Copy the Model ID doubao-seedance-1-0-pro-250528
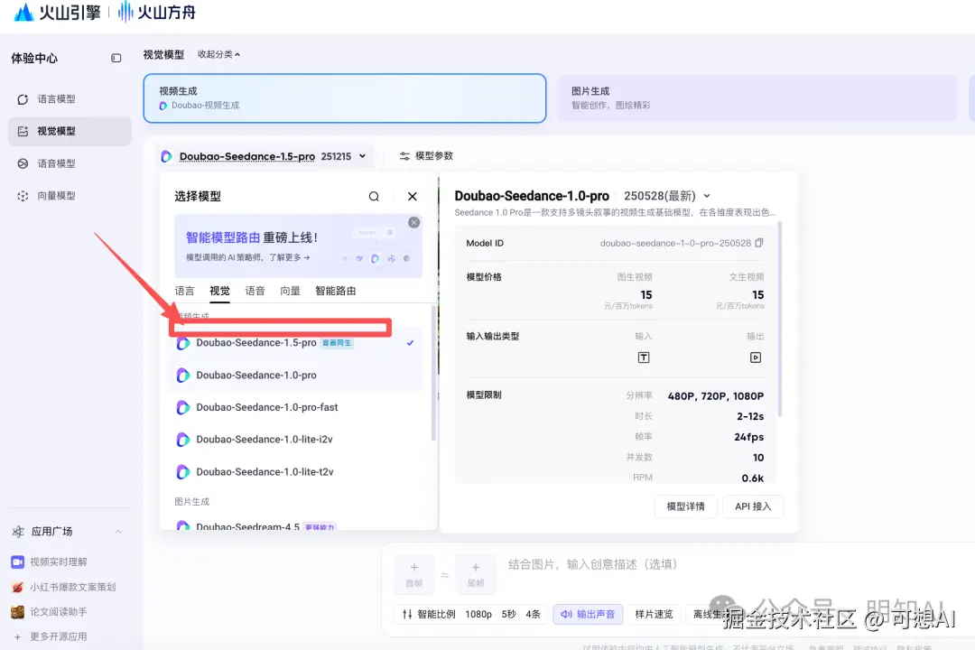975x650 pixels. [x=759, y=243]
